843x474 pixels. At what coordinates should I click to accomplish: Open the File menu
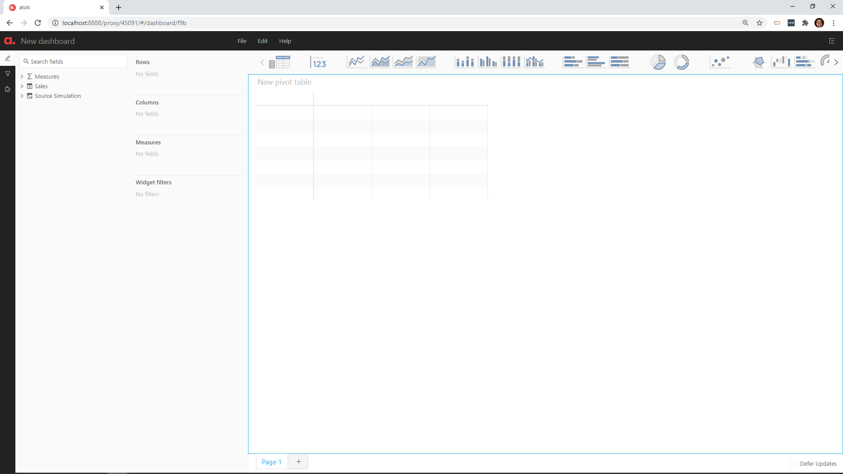pyautogui.click(x=241, y=41)
